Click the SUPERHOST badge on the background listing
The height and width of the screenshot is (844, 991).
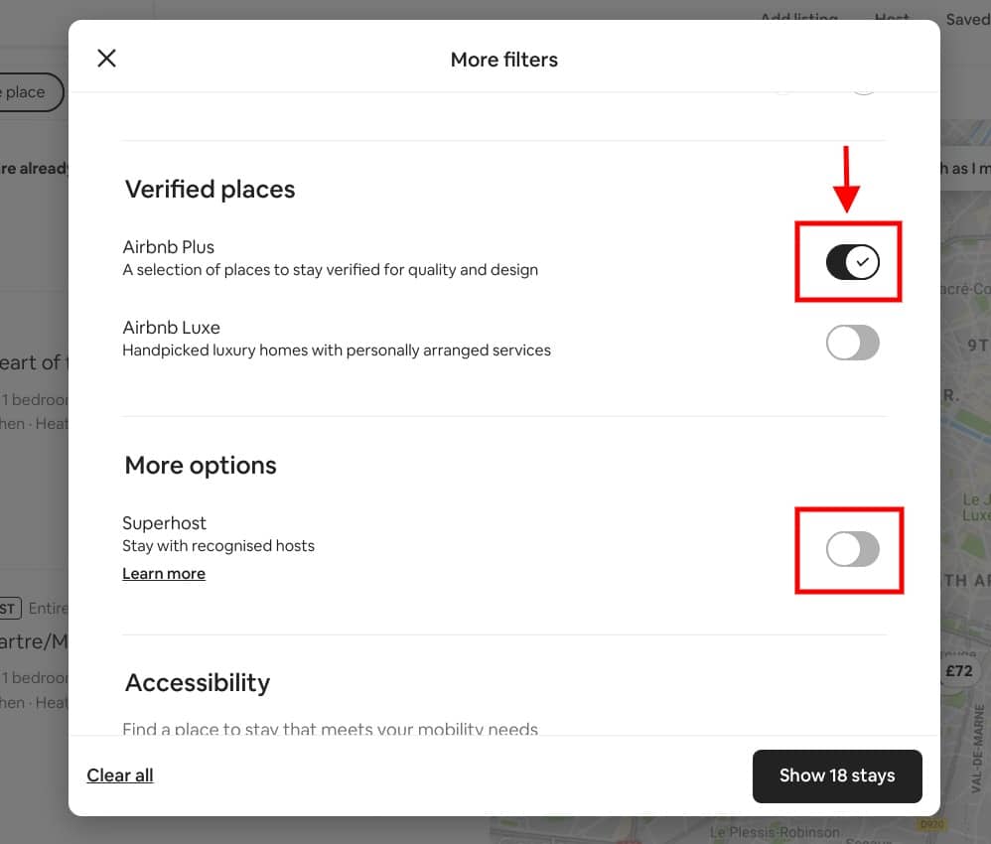[x=8, y=608]
